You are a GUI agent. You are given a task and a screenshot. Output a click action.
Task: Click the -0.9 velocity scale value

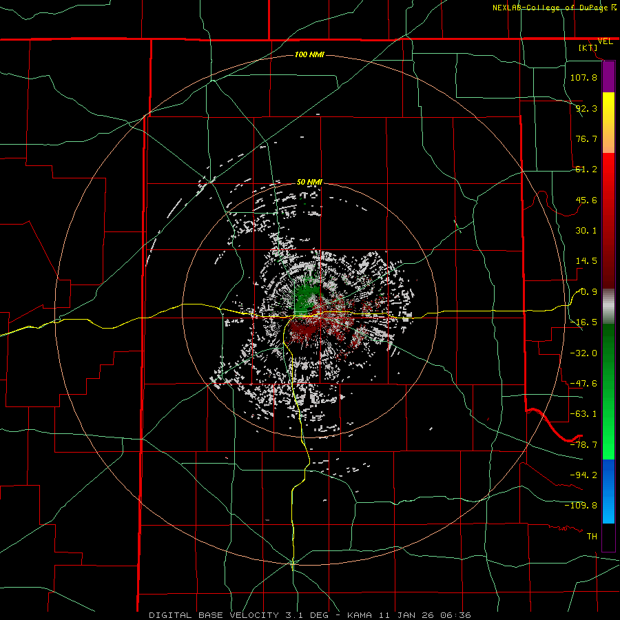click(586, 292)
